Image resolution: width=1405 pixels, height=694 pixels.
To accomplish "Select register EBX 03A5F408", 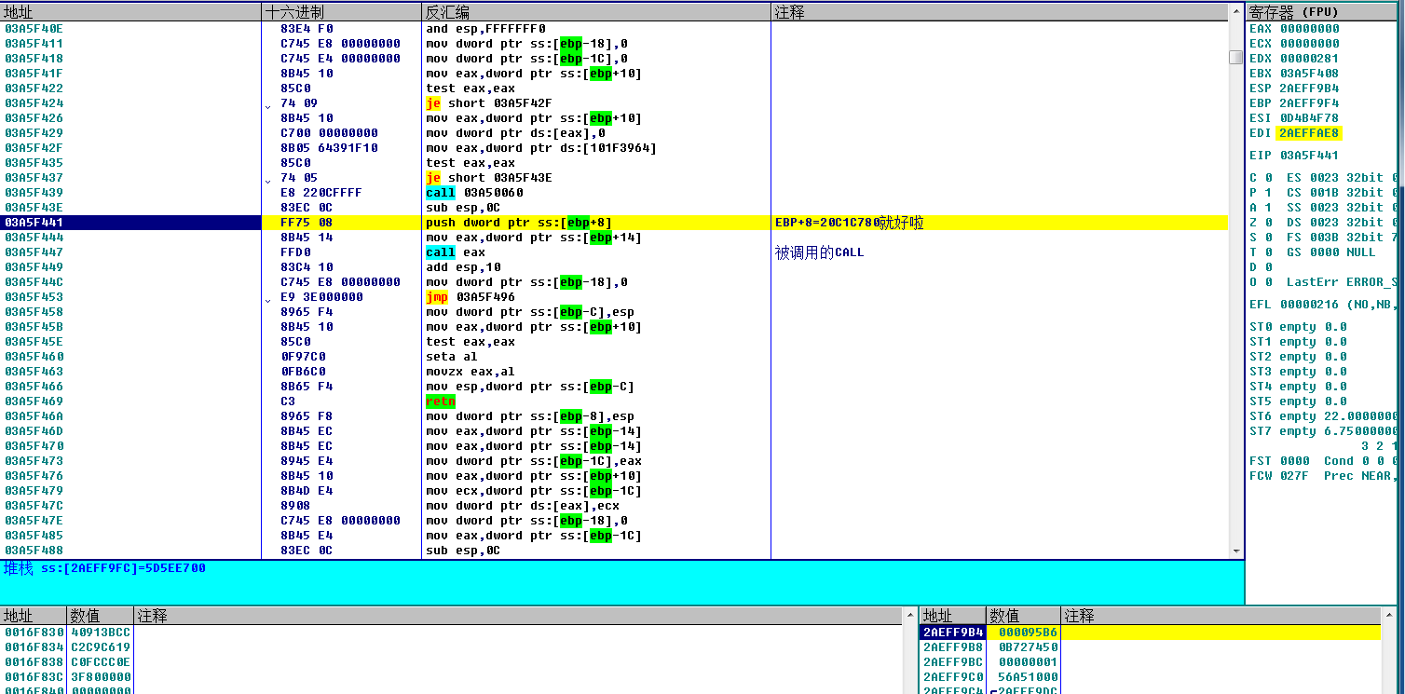I will coord(1294,74).
